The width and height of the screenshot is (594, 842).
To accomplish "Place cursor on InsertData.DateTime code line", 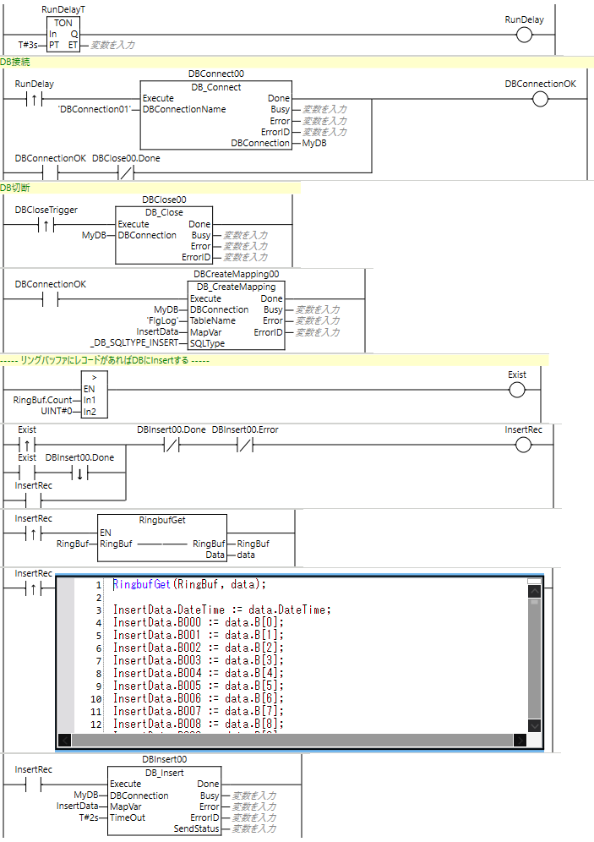I will (x=223, y=610).
